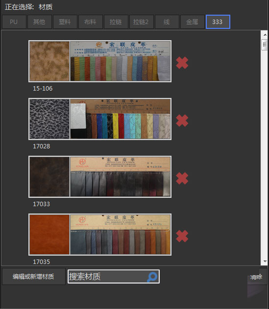Switch to the 塑料 tab

65,22
